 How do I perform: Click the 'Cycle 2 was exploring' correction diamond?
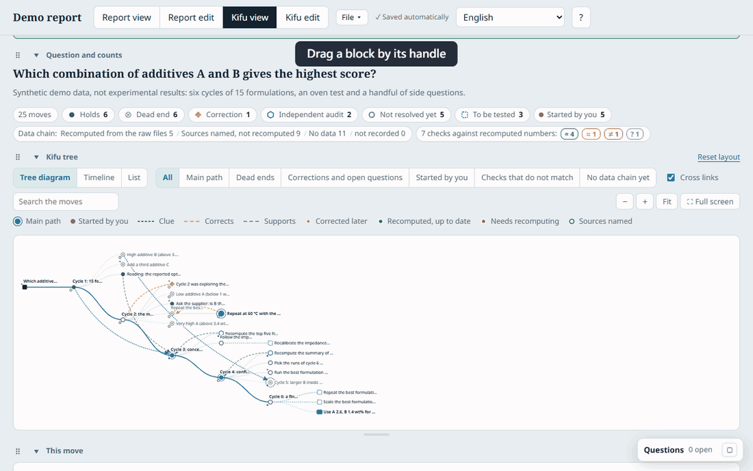pos(172,284)
